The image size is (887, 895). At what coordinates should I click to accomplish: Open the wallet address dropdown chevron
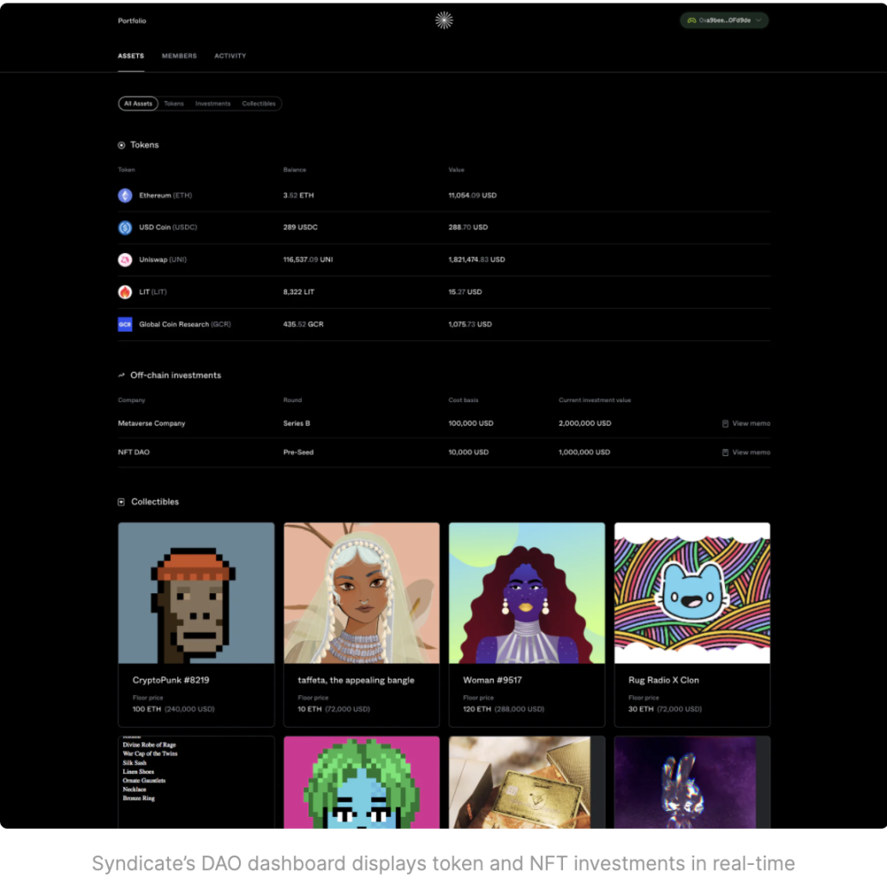tap(758, 21)
